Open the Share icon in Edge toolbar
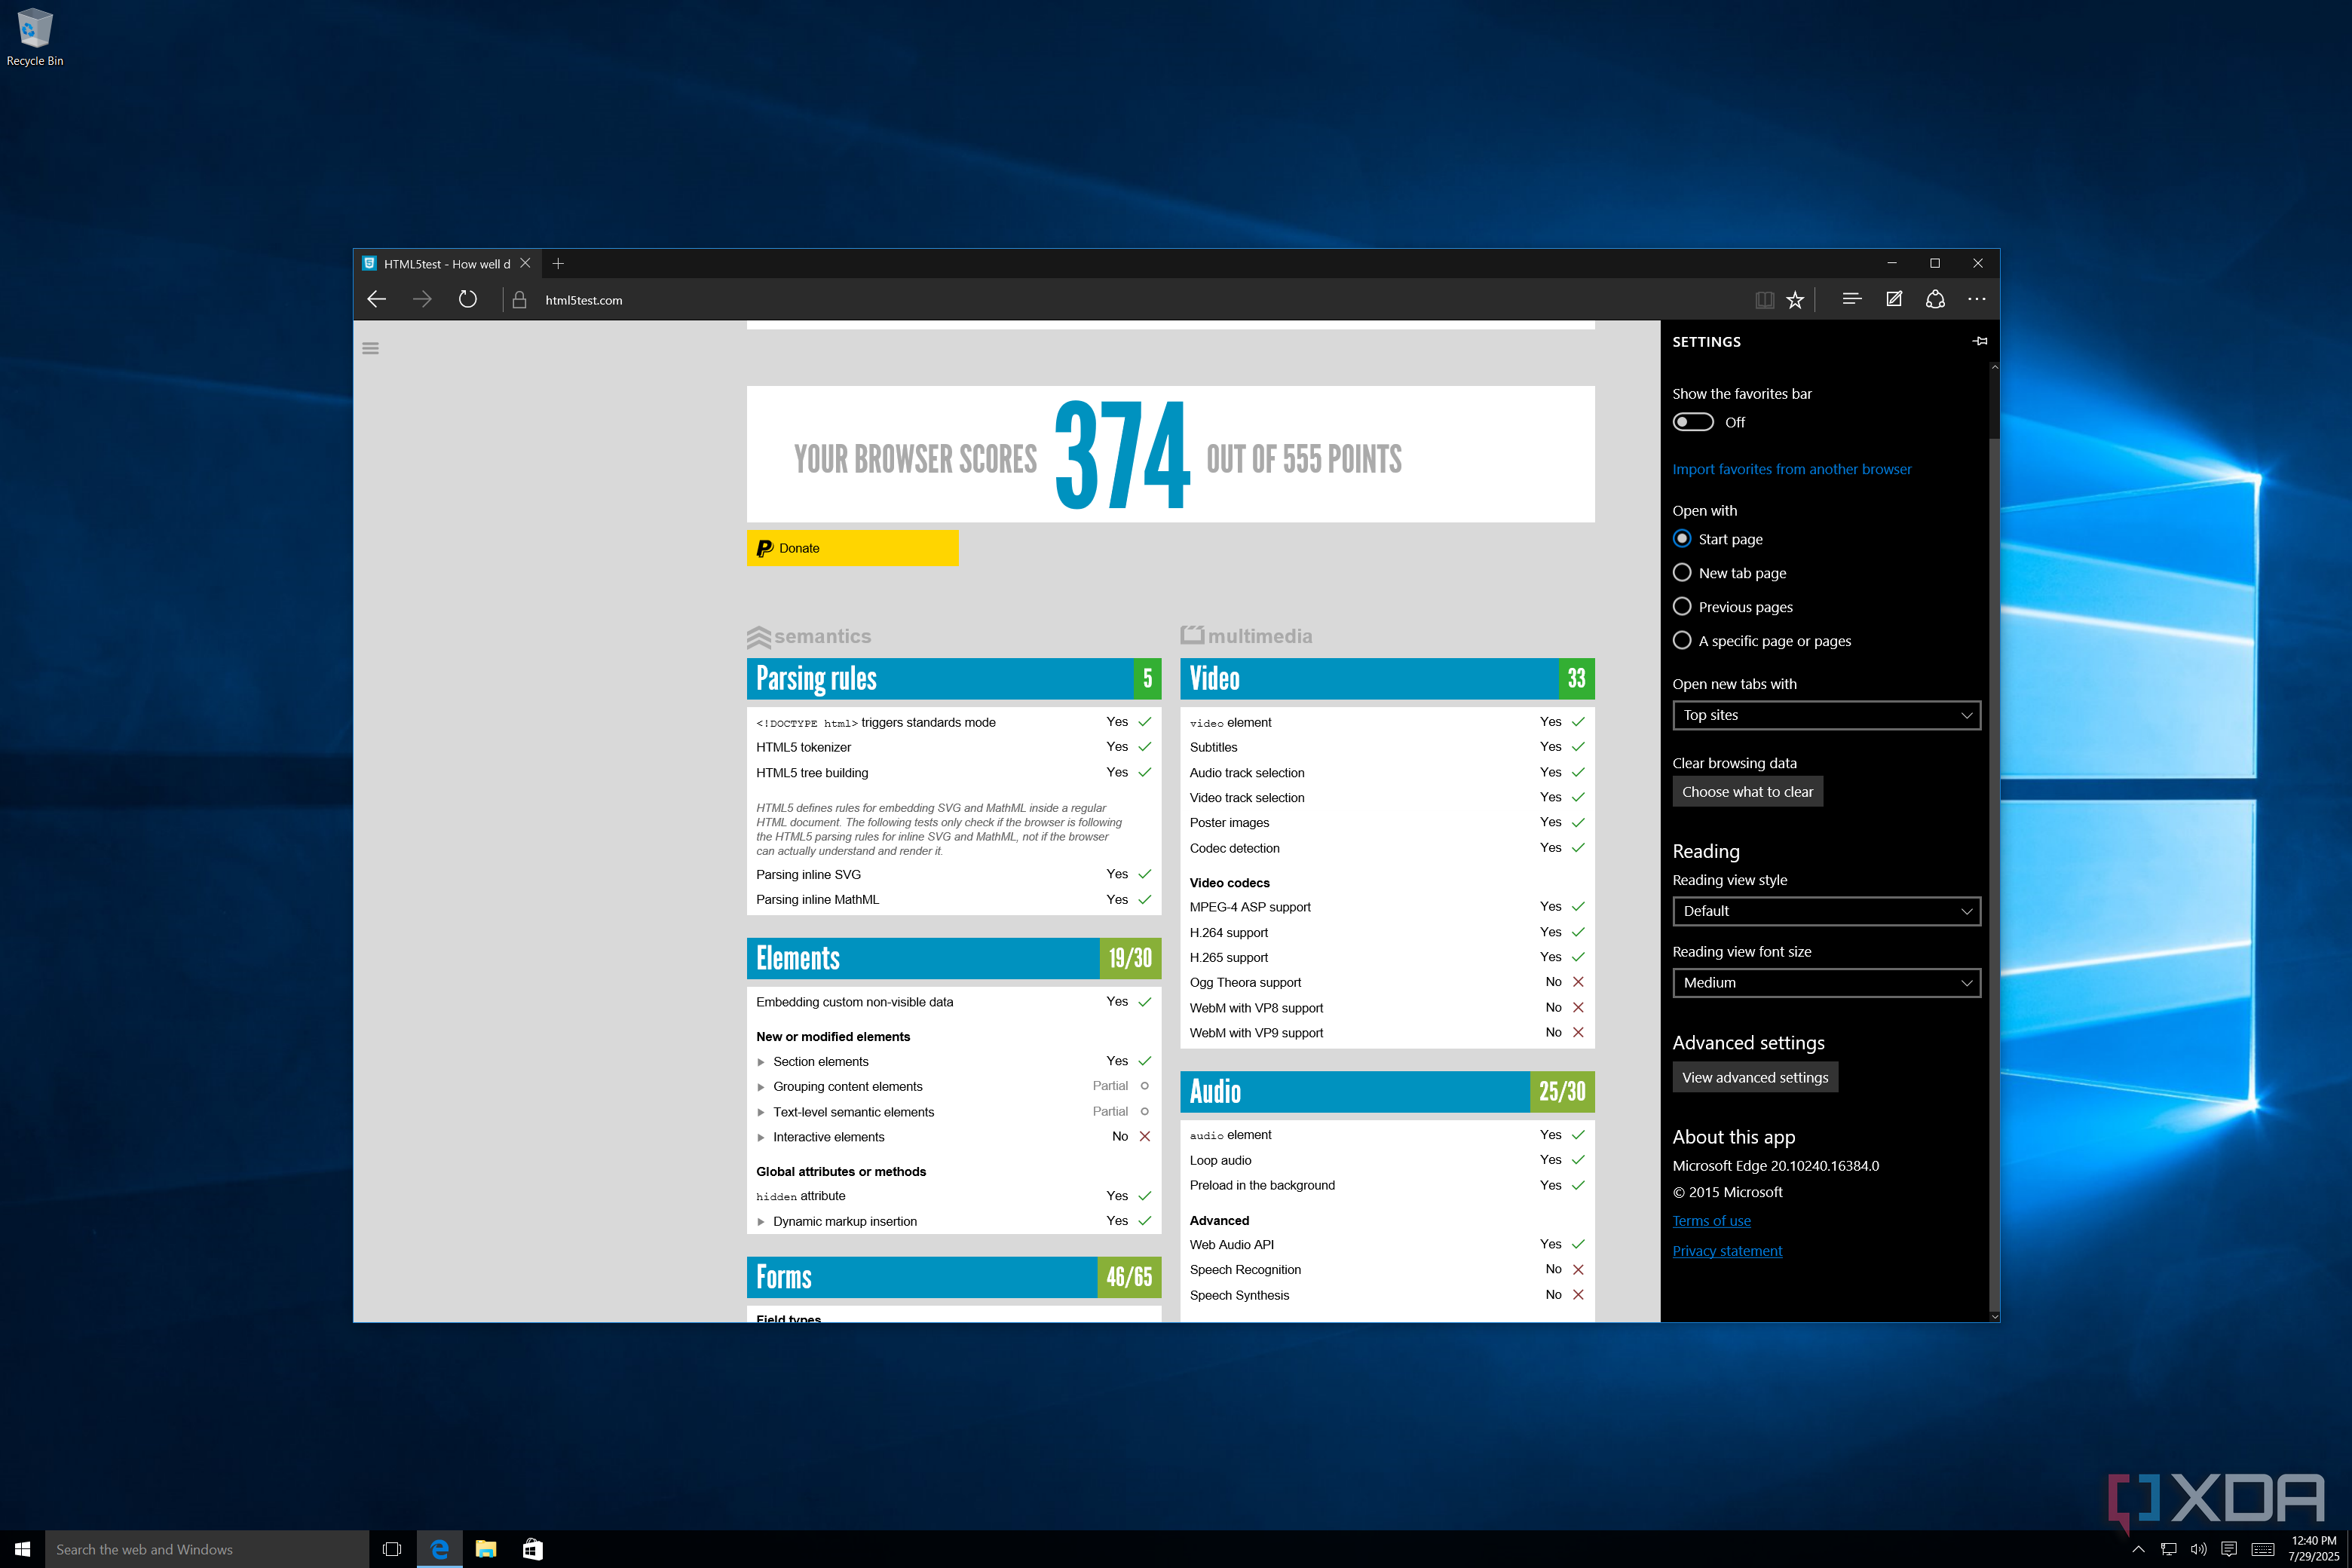2352x1568 pixels. click(x=1935, y=298)
